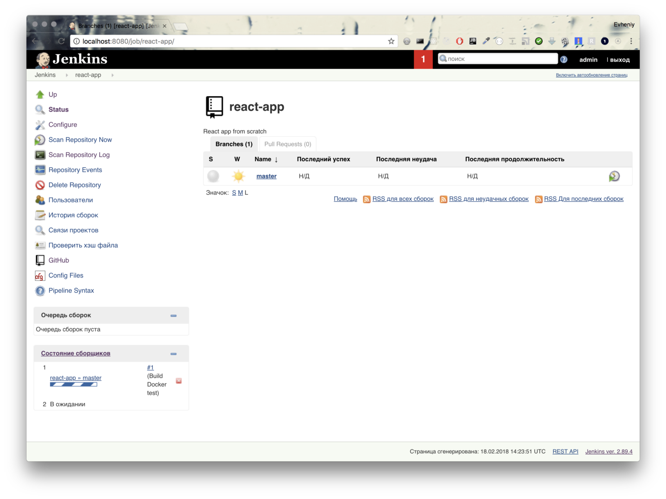Click the red Delete Repository icon
This screenshot has height=499, width=666.
click(40, 185)
